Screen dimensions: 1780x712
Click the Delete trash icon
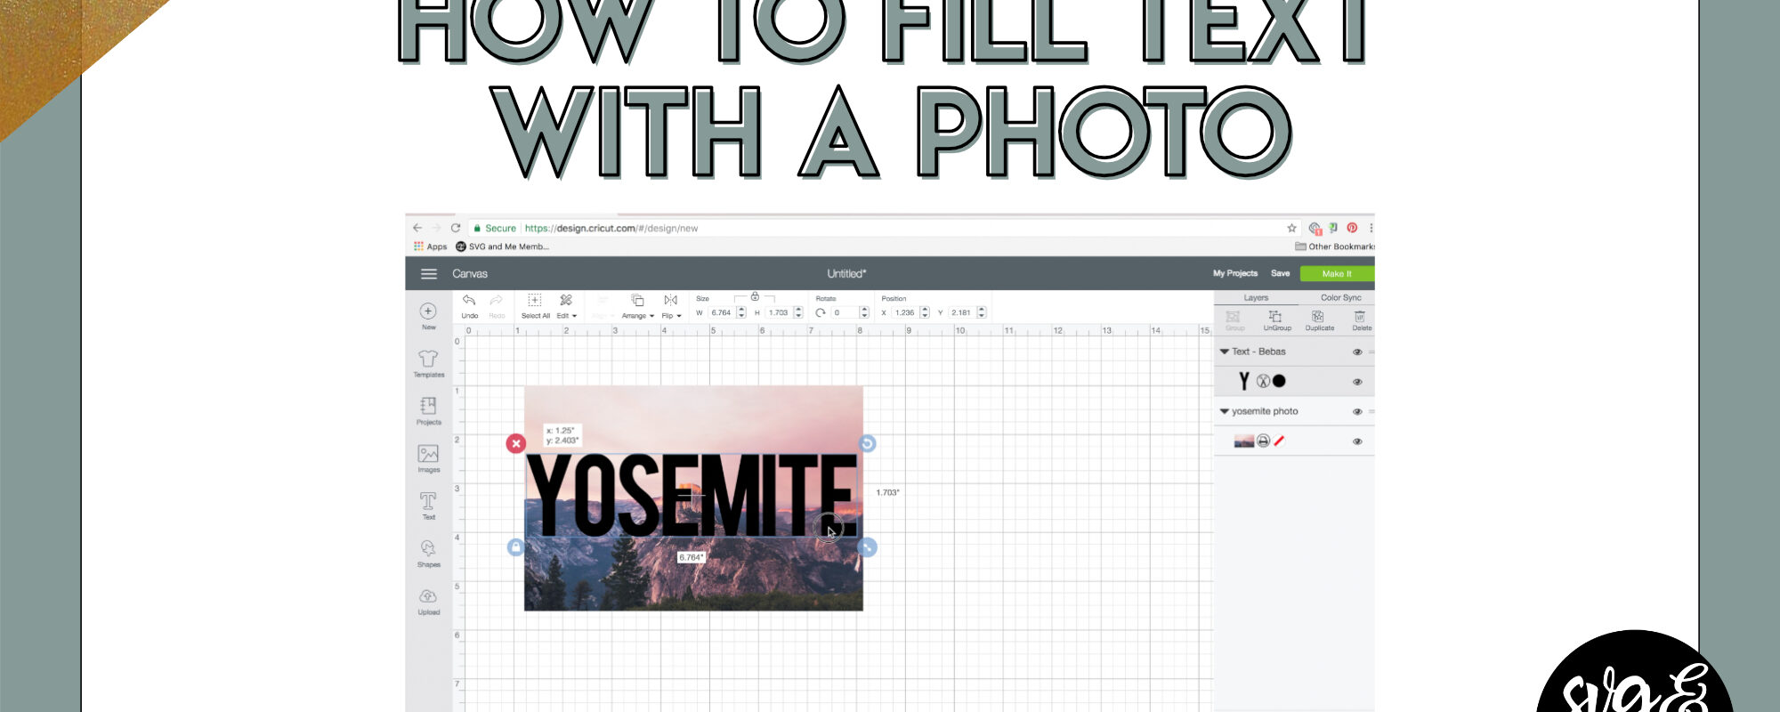tap(1360, 317)
